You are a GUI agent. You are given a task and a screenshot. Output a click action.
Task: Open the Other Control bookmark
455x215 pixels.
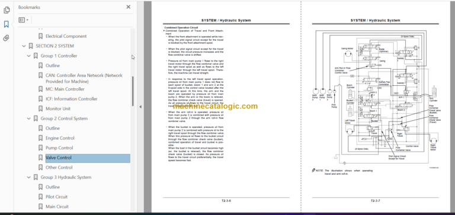pos(59,168)
